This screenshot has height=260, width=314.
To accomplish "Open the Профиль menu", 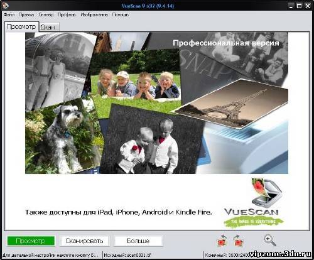I will (67, 14).
